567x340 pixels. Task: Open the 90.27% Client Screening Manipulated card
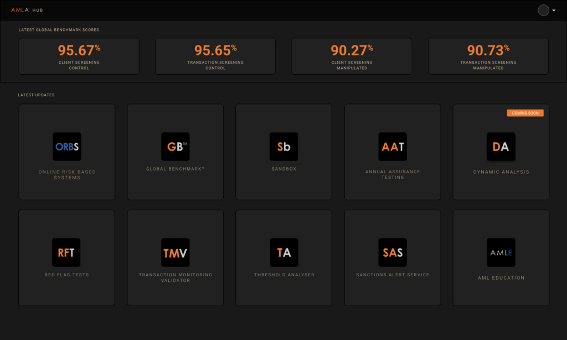(x=352, y=56)
